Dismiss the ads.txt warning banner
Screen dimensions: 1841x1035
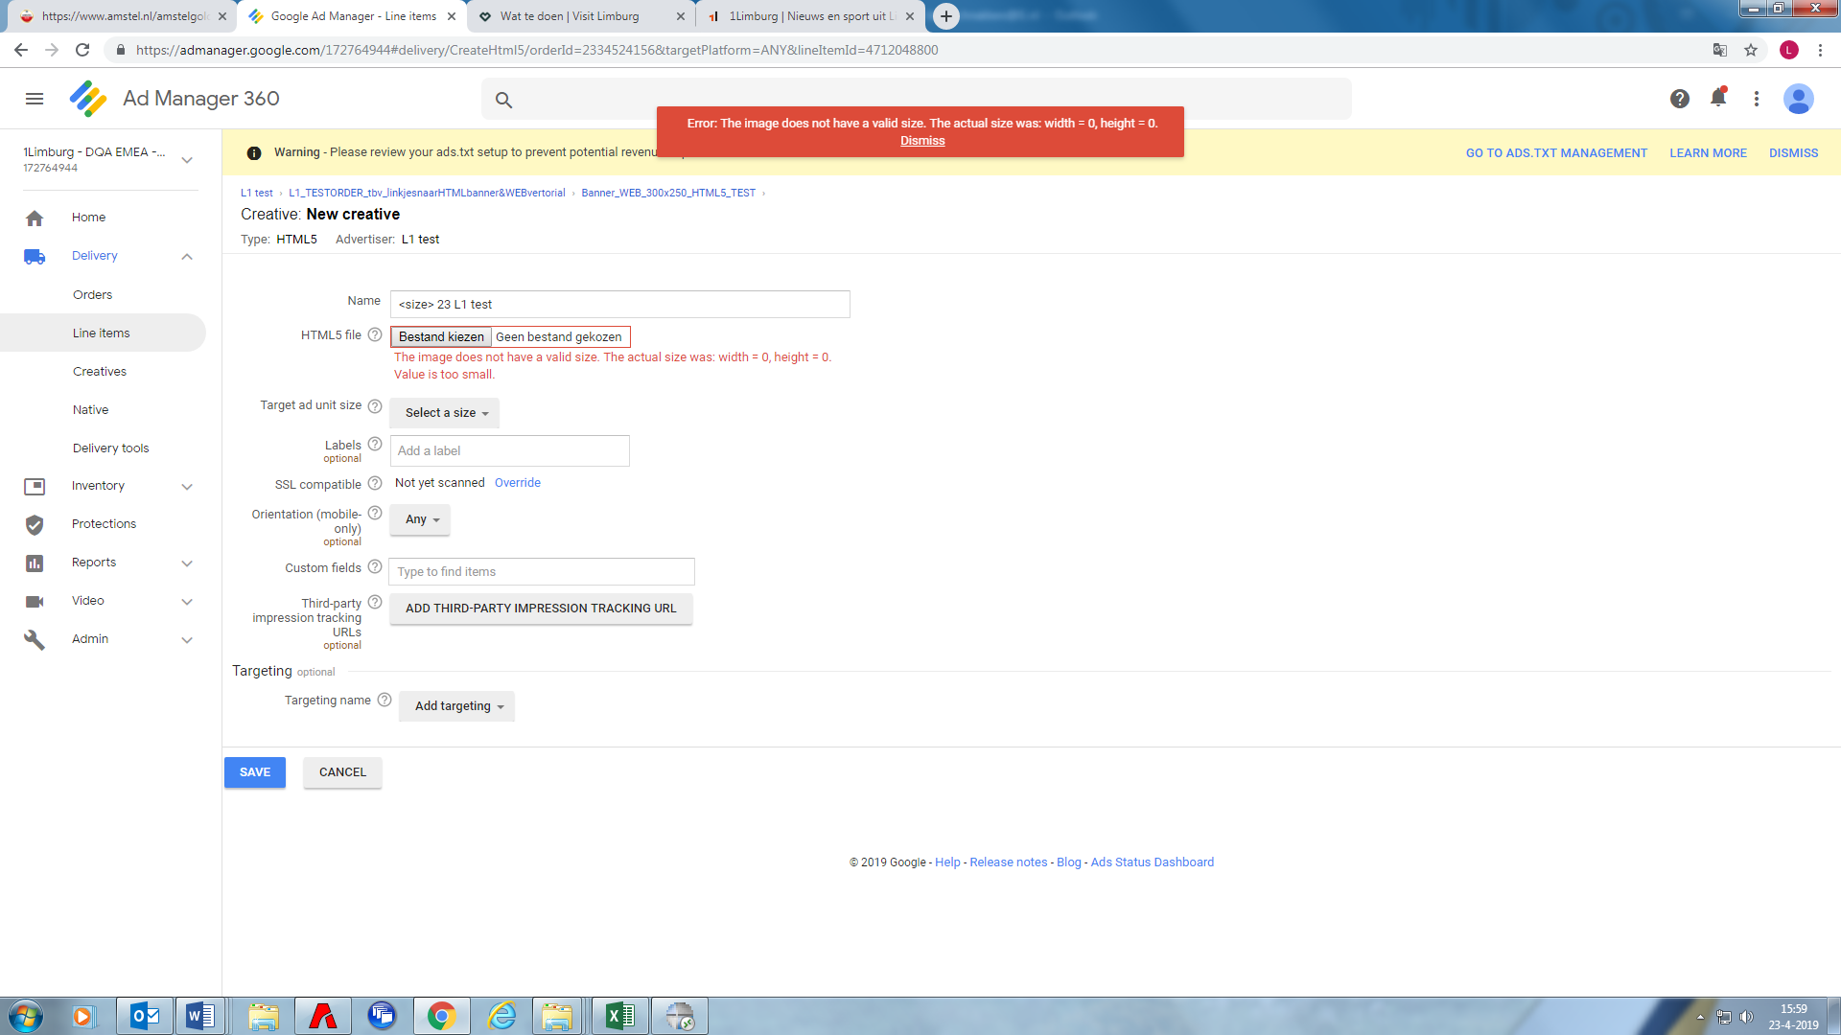click(1793, 153)
